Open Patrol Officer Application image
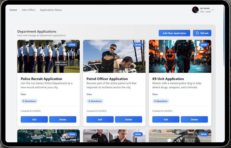231x148 pixels. [114, 56]
